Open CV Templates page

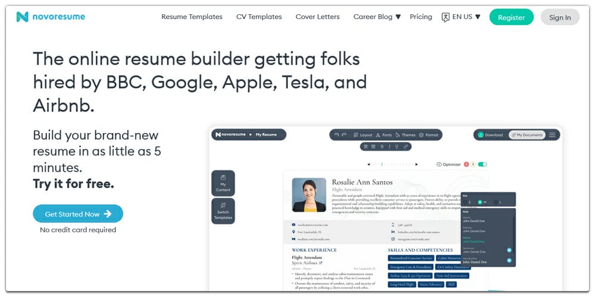(x=259, y=17)
